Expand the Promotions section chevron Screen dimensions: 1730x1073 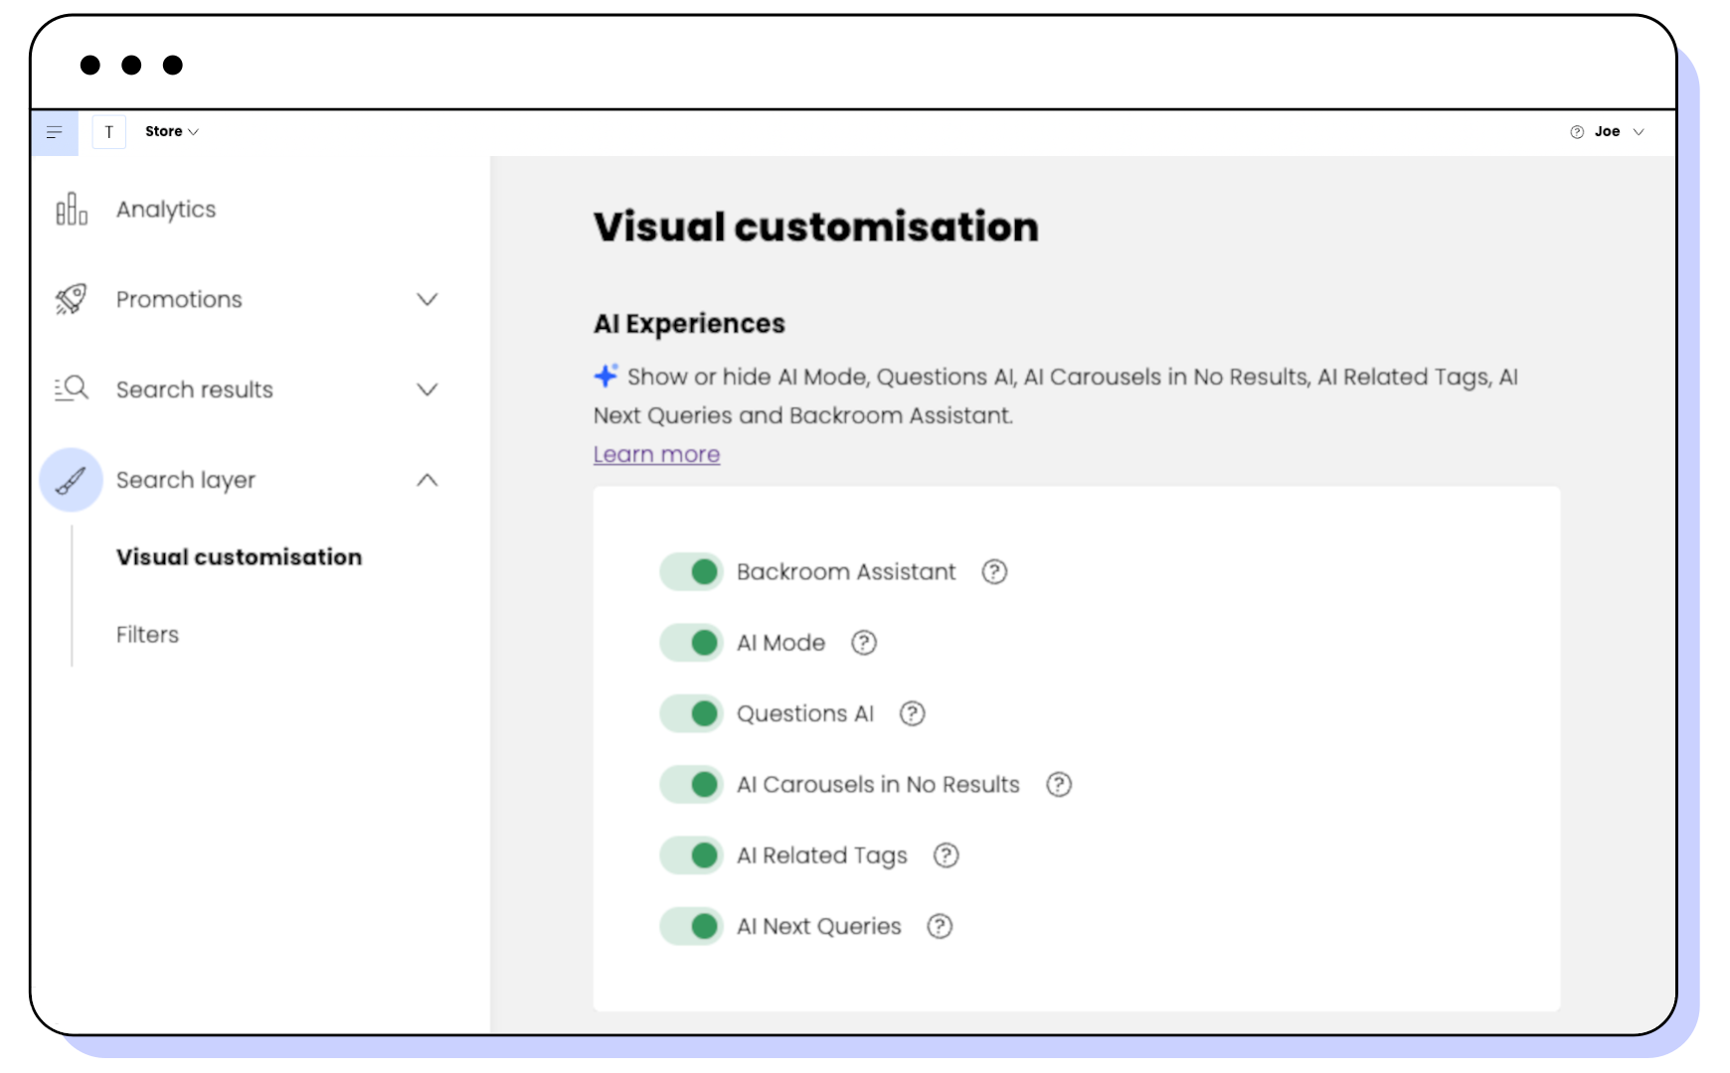(x=428, y=299)
